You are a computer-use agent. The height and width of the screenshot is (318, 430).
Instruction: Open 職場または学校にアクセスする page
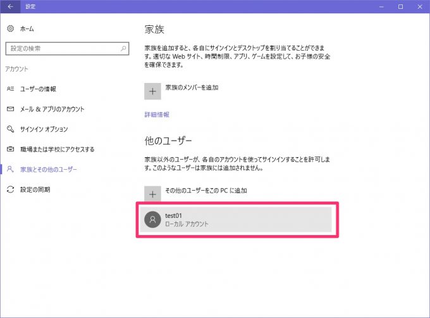(x=58, y=149)
